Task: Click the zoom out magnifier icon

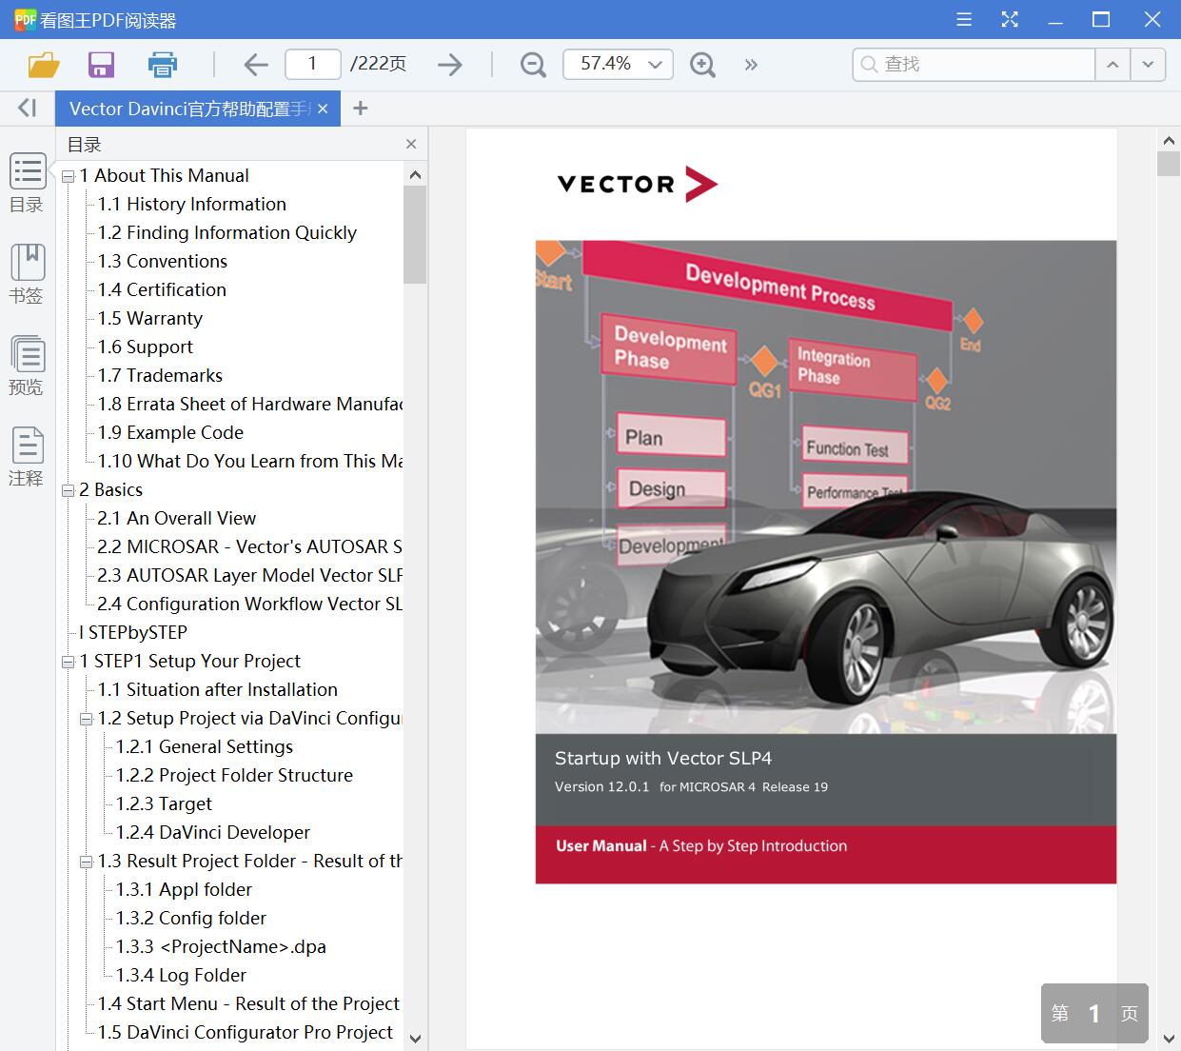Action: [x=533, y=65]
